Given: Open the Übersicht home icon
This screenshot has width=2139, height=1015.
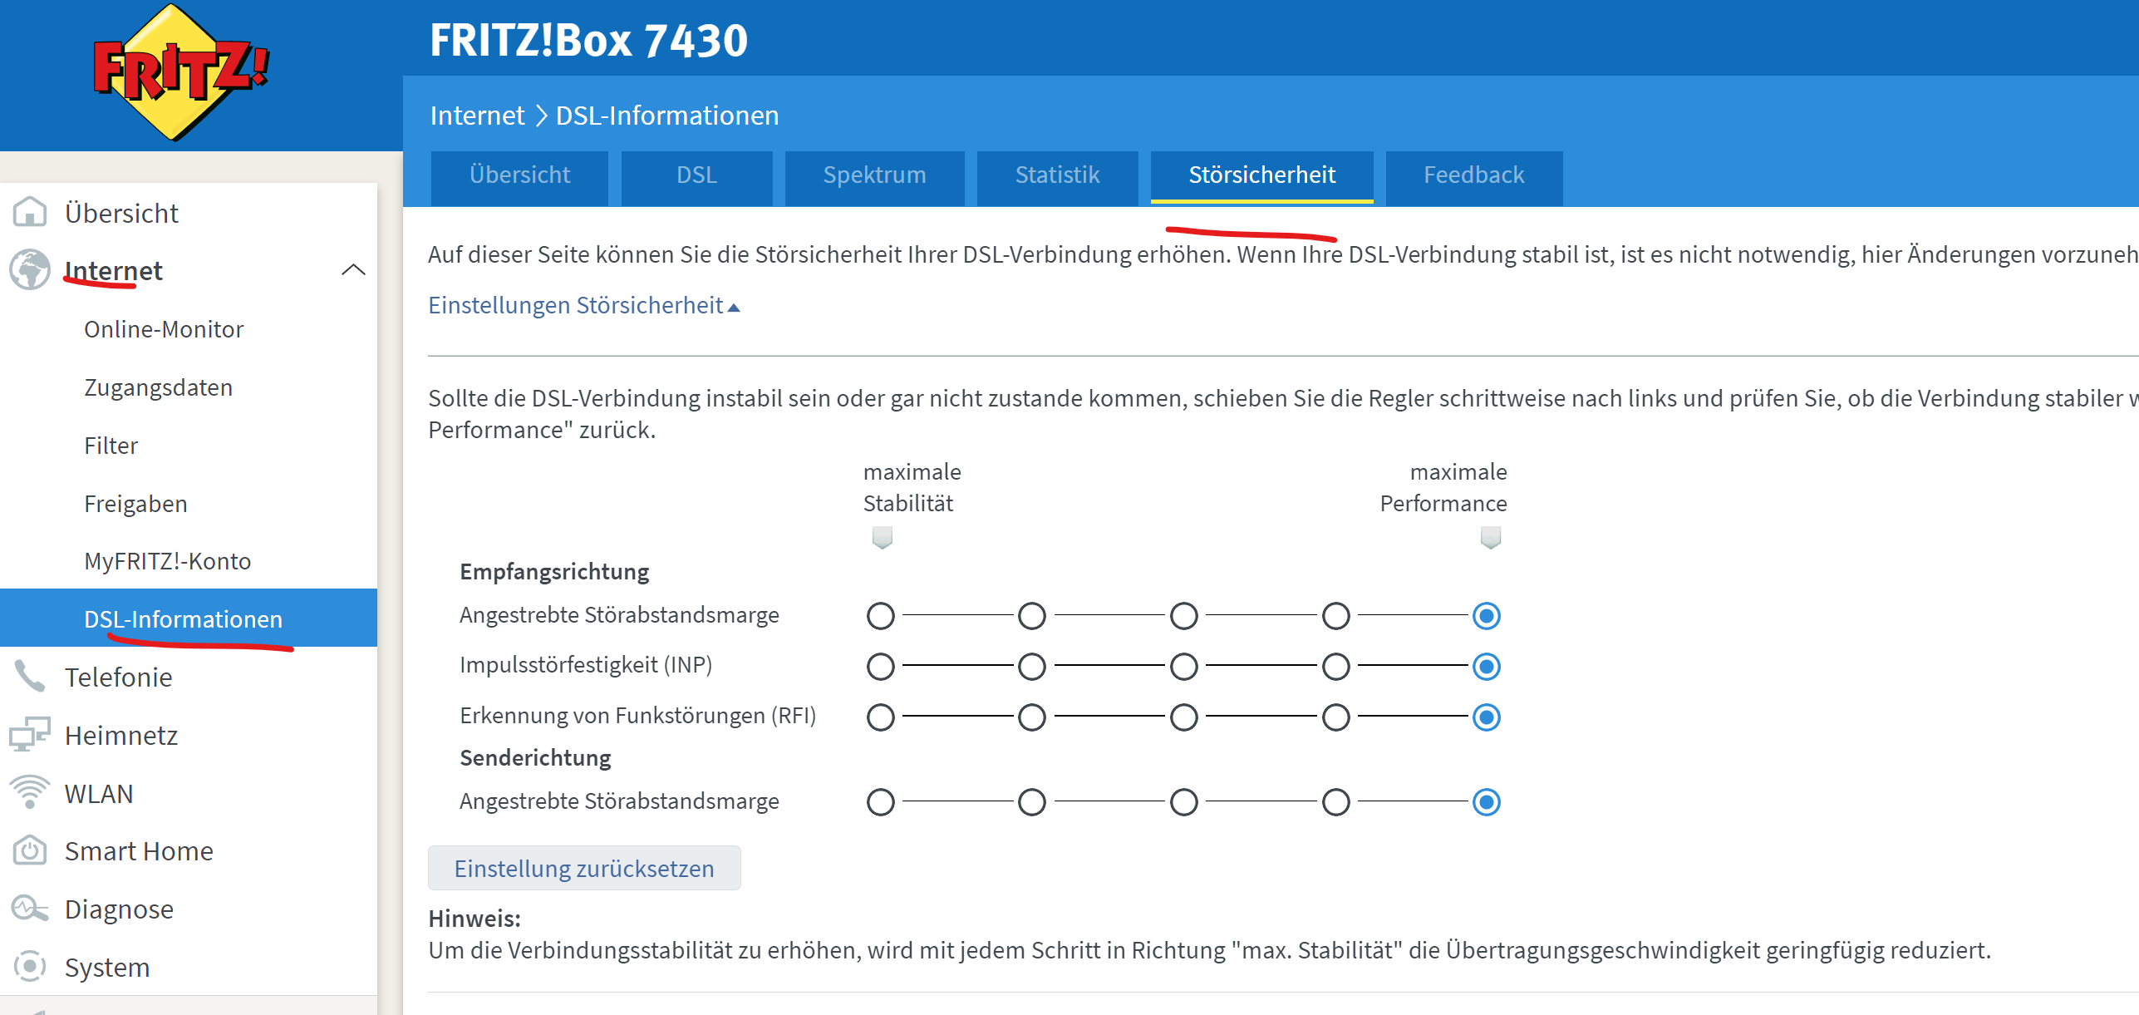Looking at the screenshot, I should [30, 213].
